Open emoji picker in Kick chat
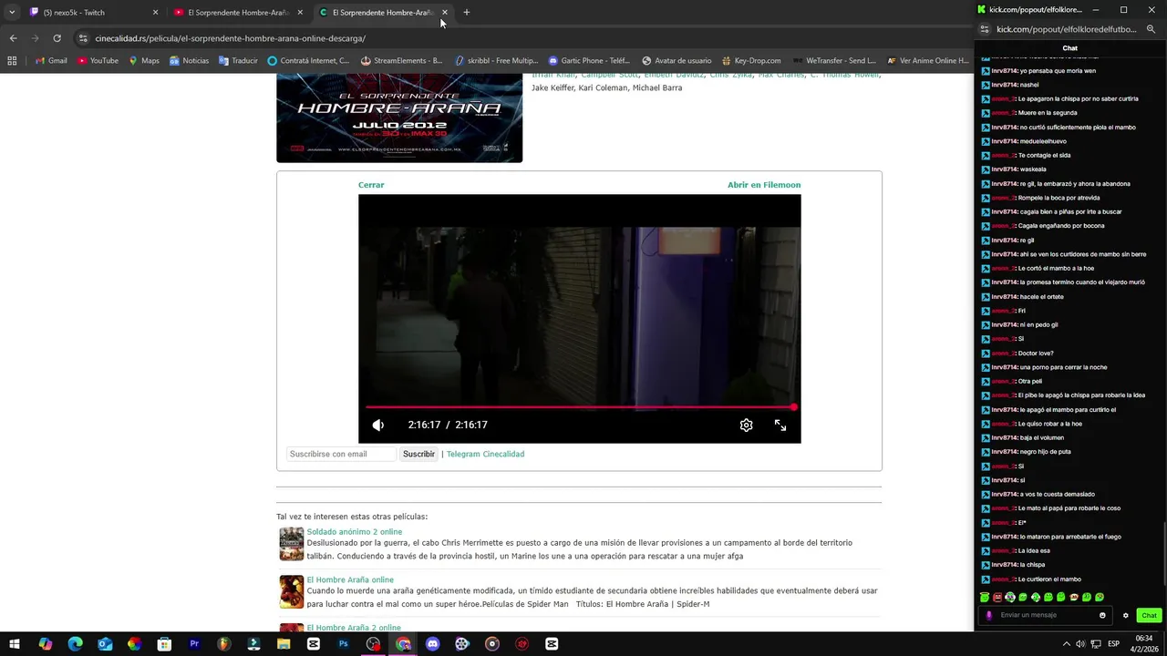 click(1102, 615)
